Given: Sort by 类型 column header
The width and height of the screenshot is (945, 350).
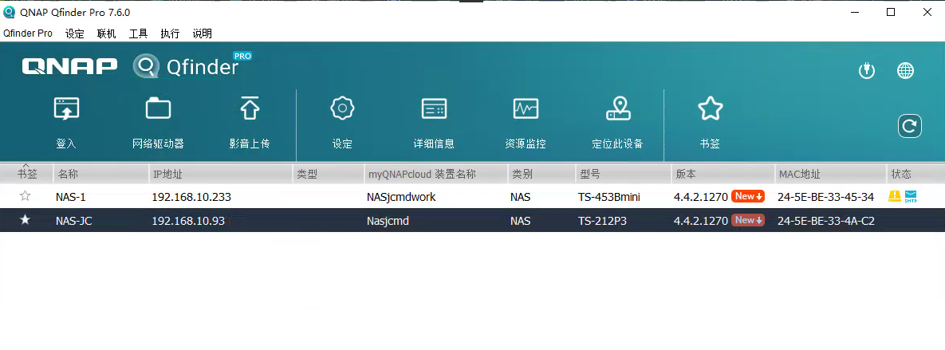Looking at the screenshot, I should (329, 174).
